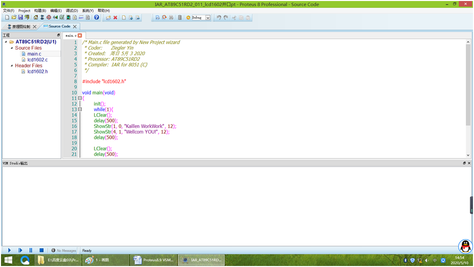Close the VSM Studio output panel
This screenshot has height=267, width=474.
point(469,163)
